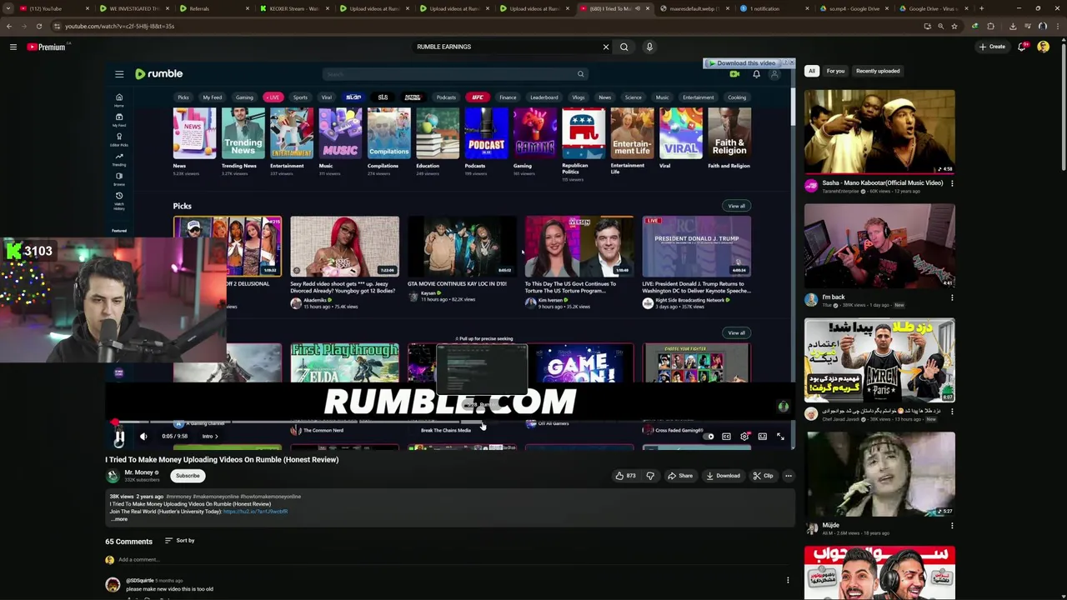The width and height of the screenshot is (1067, 600).
Task: Open options for Sasha Mano Kabootar video
Action: tap(952, 183)
